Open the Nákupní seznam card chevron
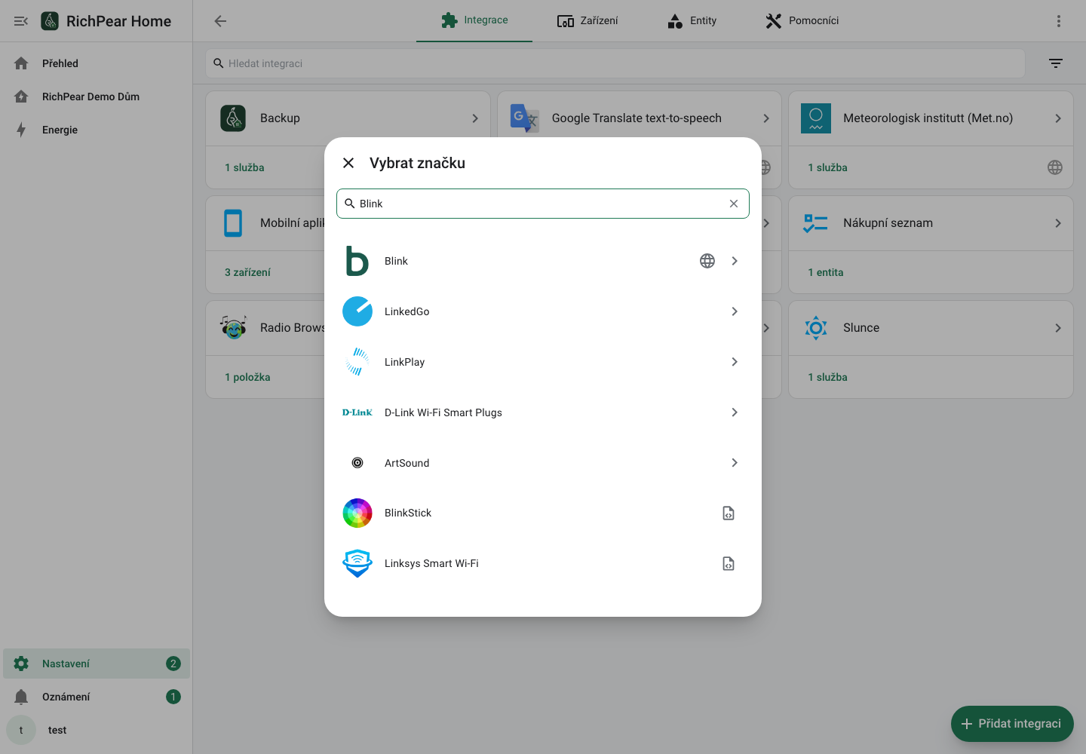The height and width of the screenshot is (754, 1086). click(x=1058, y=223)
